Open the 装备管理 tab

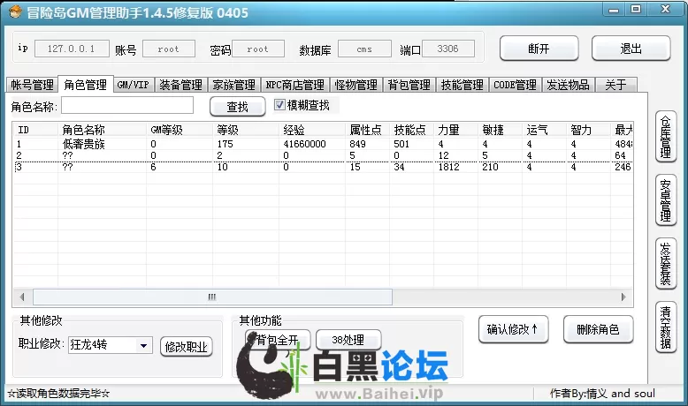tap(180, 85)
